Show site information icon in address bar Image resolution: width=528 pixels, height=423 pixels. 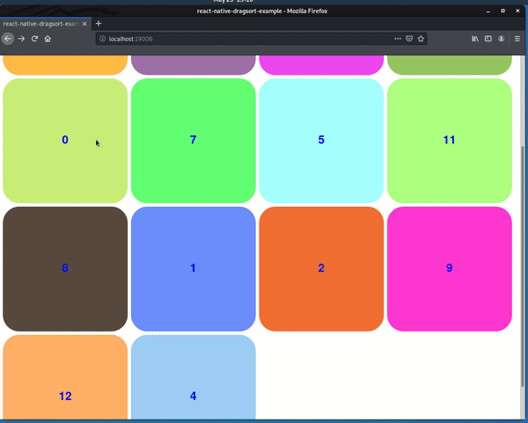[x=103, y=39]
